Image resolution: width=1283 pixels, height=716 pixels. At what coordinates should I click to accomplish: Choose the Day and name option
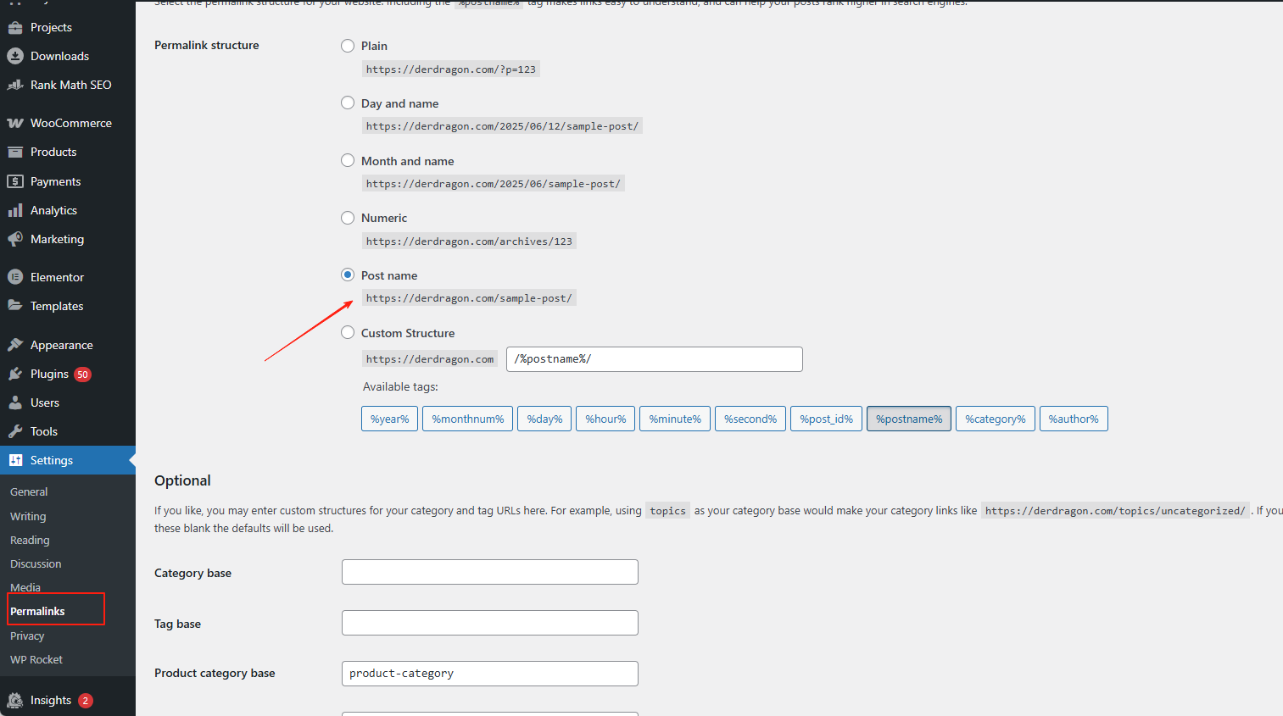point(348,103)
